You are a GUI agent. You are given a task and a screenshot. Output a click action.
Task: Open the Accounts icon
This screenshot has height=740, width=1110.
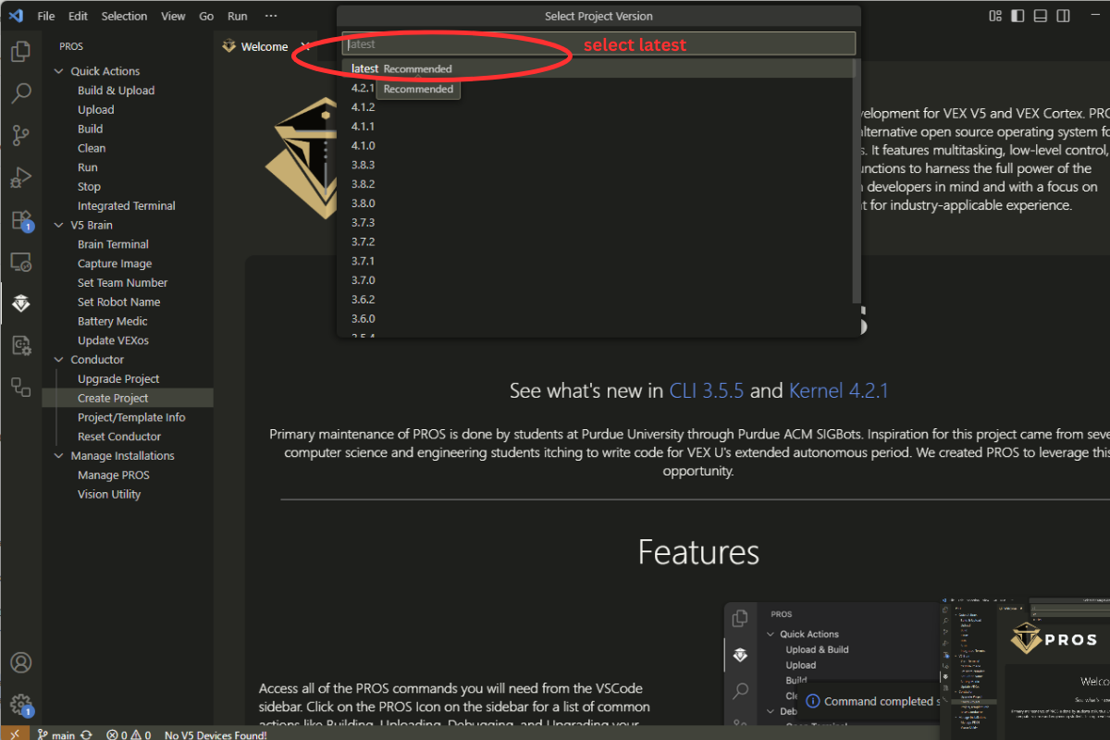(20, 662)
